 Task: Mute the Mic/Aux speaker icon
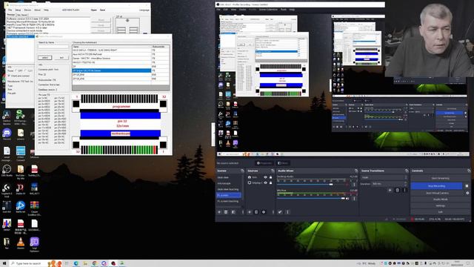(x=347, y=199)
